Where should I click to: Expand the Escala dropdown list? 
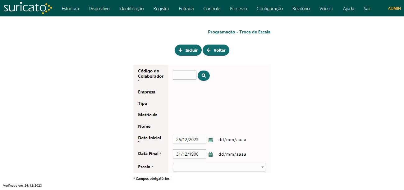[x=219, y=167]
